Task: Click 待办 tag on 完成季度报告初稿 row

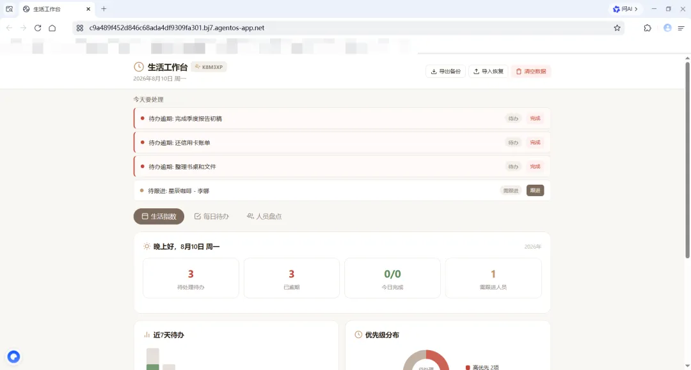Action: 513,118
